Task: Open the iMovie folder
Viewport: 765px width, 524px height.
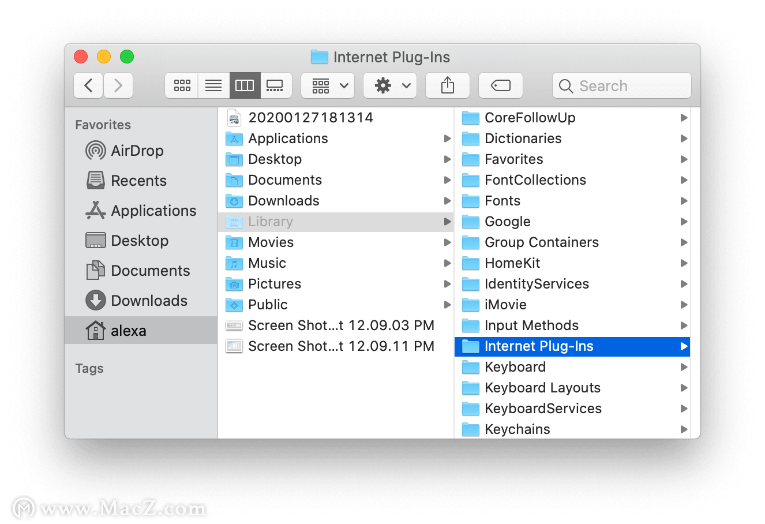Action: 572,305
